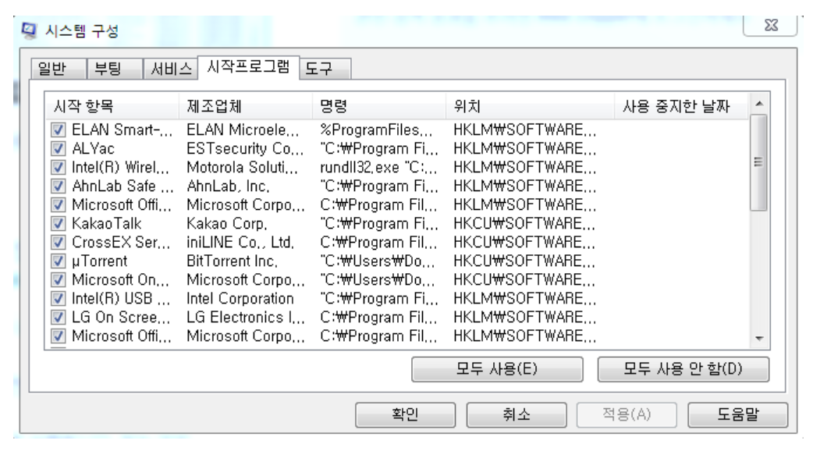Click the AhnLab, Inc. cell
Viewport: 813px width, 451px height.
tap(228, 186)
